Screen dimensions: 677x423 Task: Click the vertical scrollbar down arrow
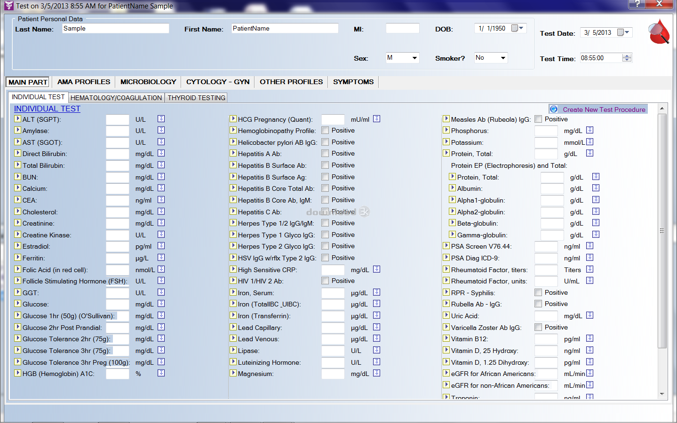(662, 394)
